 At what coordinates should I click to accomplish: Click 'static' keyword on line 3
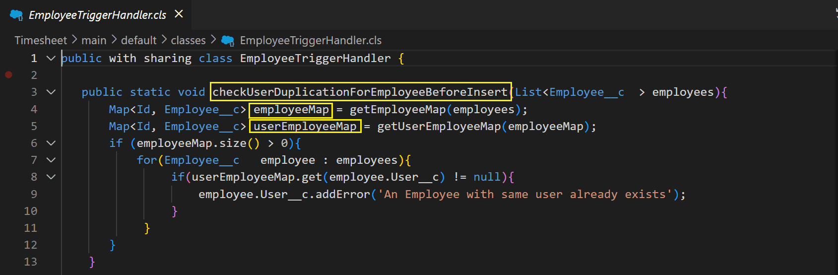(150, 92)
